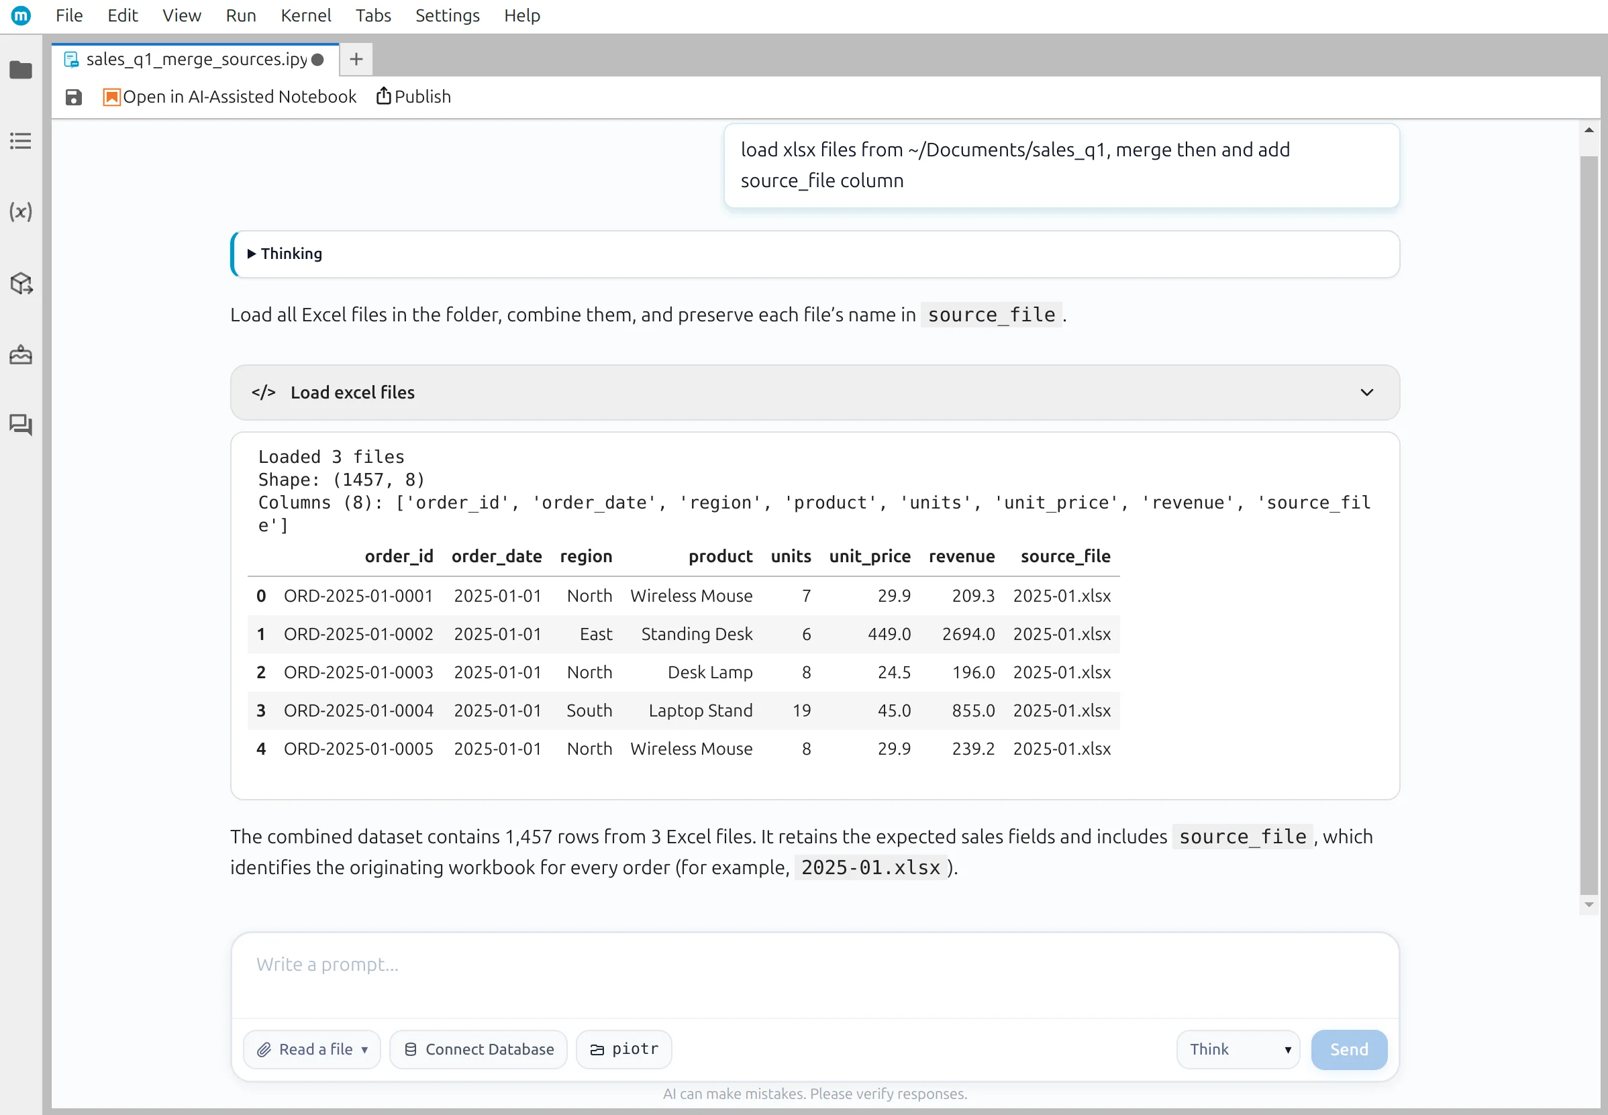1608x1115 pixels.
Task: Click the revenue column header
Action: click(x=962, y=557)
